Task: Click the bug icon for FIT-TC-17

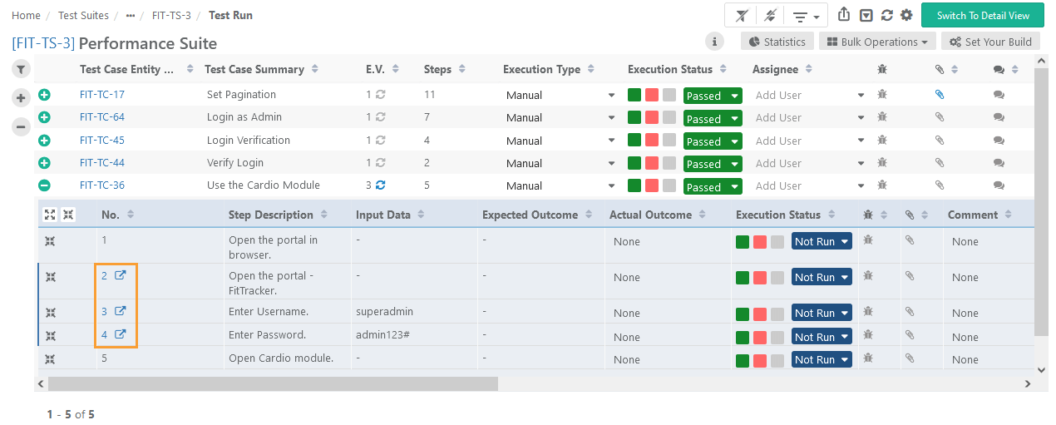Action: click(x=882, y=95)
